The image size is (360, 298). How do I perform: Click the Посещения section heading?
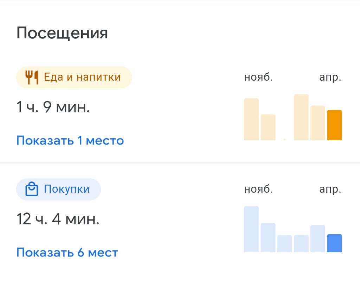pyautogui.click(x=62, y=33)
